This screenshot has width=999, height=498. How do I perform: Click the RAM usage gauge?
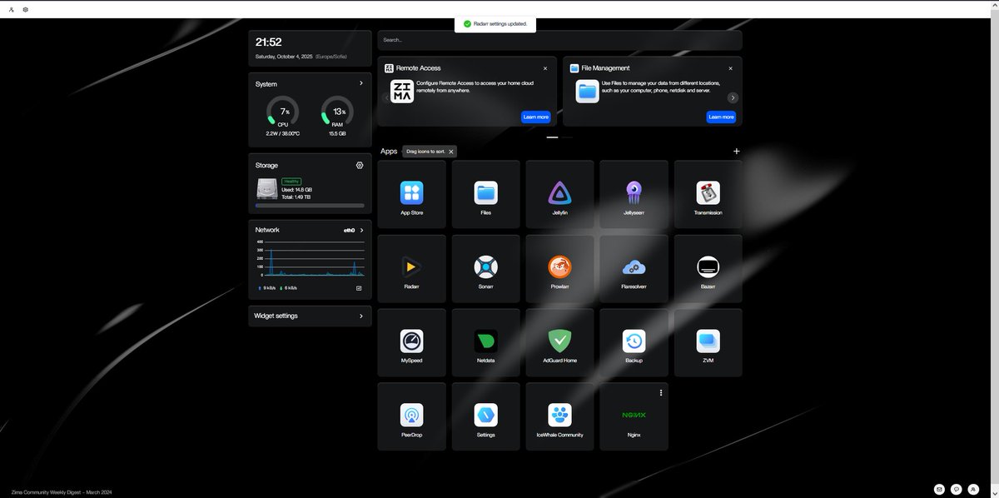pos(337,112)
